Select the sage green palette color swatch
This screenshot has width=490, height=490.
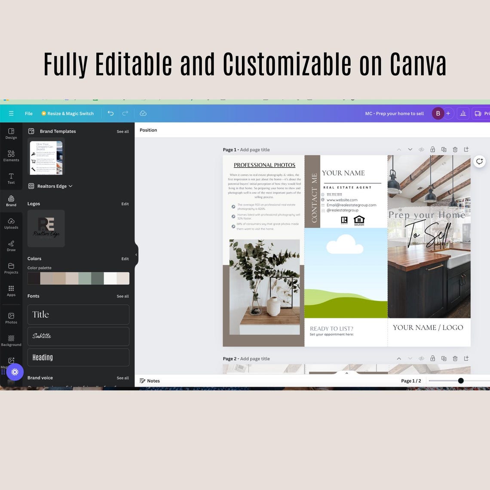click(85, 278)
